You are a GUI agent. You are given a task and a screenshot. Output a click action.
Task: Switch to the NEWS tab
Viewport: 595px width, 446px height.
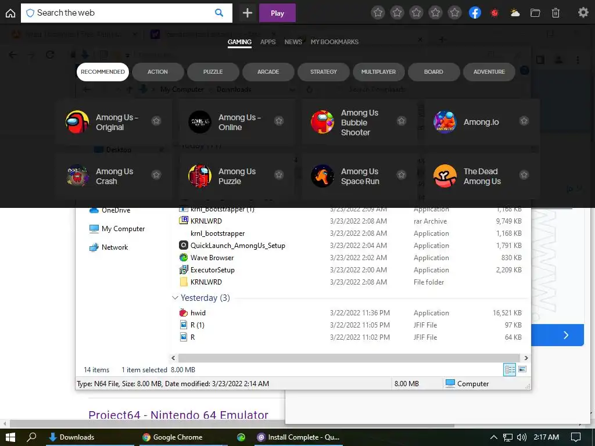(293, 42)
